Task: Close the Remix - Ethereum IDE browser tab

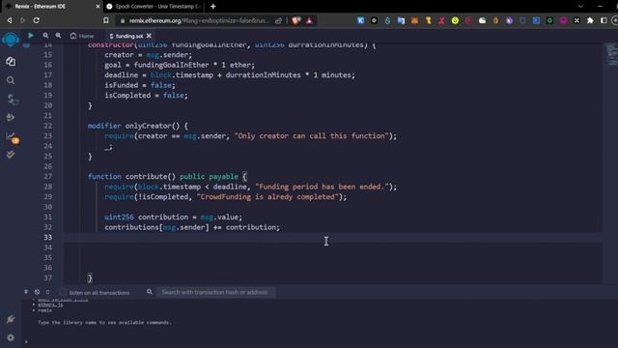Action: tap(98, 7)
